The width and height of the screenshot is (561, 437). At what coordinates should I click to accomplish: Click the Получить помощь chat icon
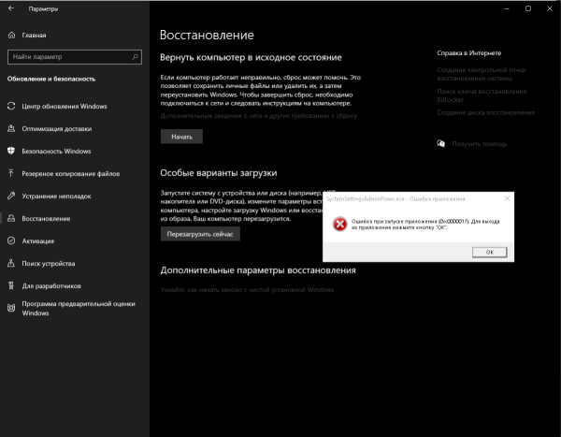pos(440,143)
